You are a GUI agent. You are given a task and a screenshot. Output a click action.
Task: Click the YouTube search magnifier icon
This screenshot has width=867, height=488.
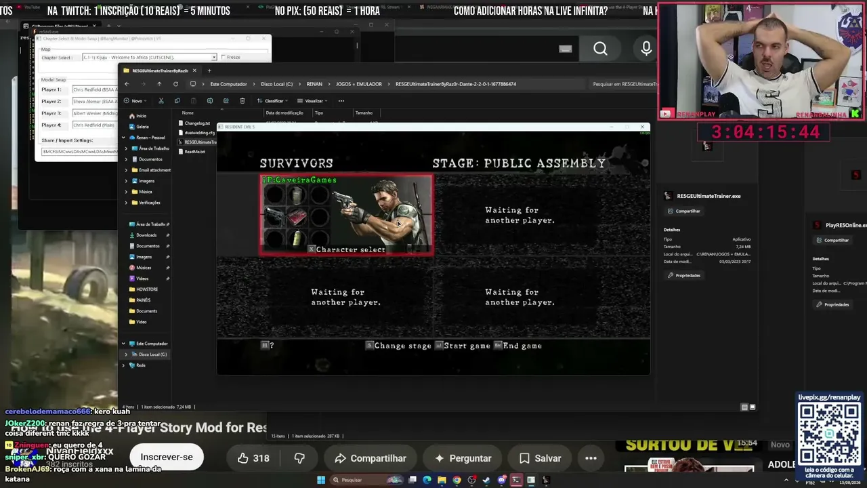600,49
